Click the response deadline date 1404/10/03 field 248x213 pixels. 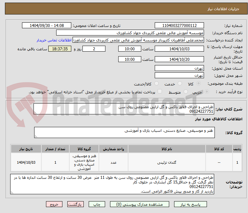pos(179,49)
